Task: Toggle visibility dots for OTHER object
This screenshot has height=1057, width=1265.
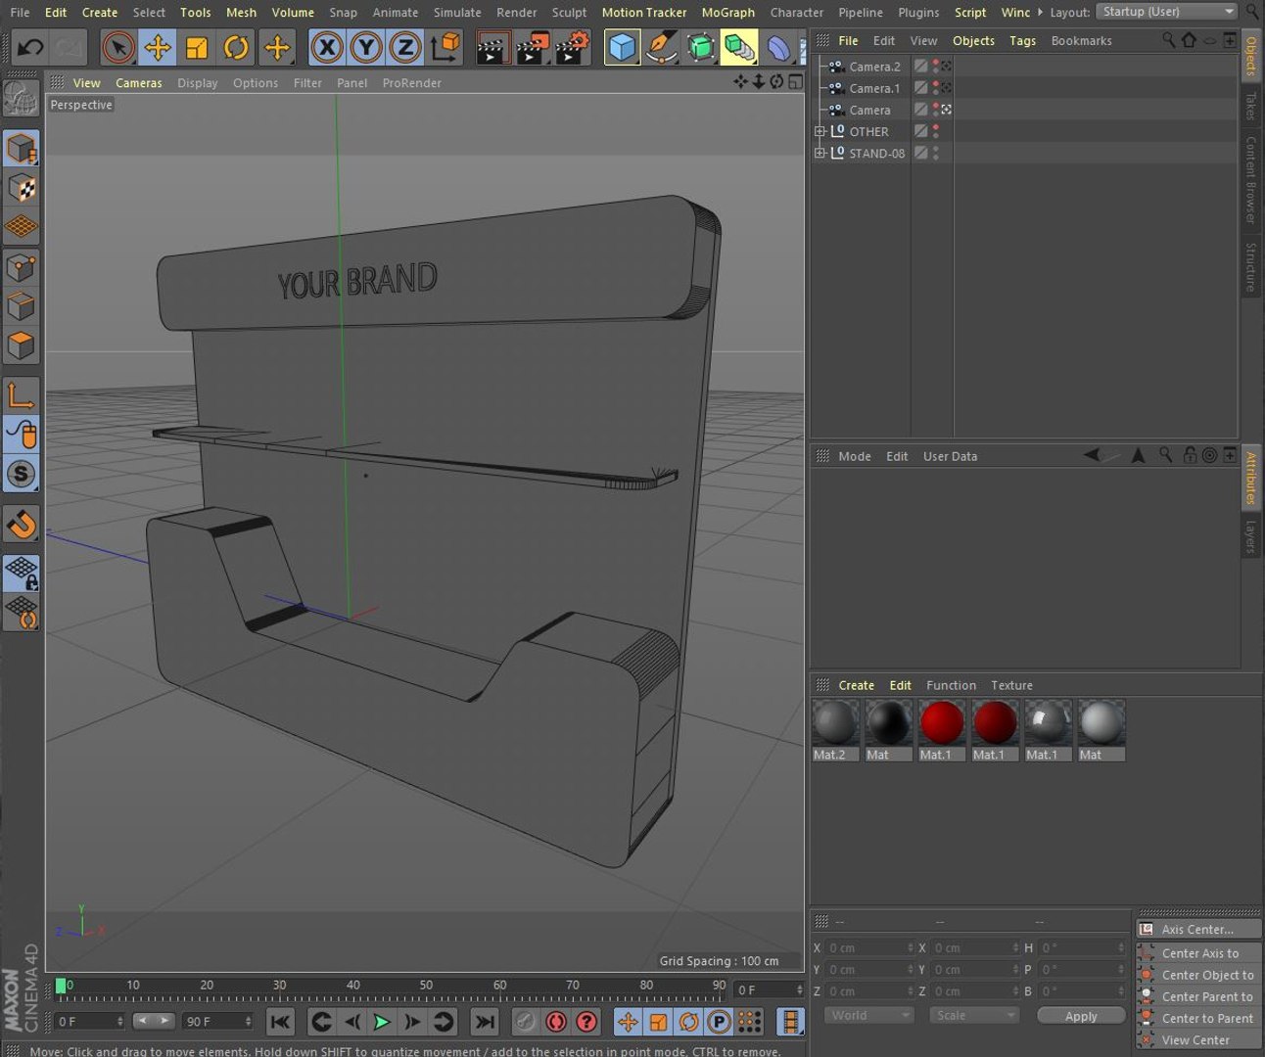Action: pos(936,131)
